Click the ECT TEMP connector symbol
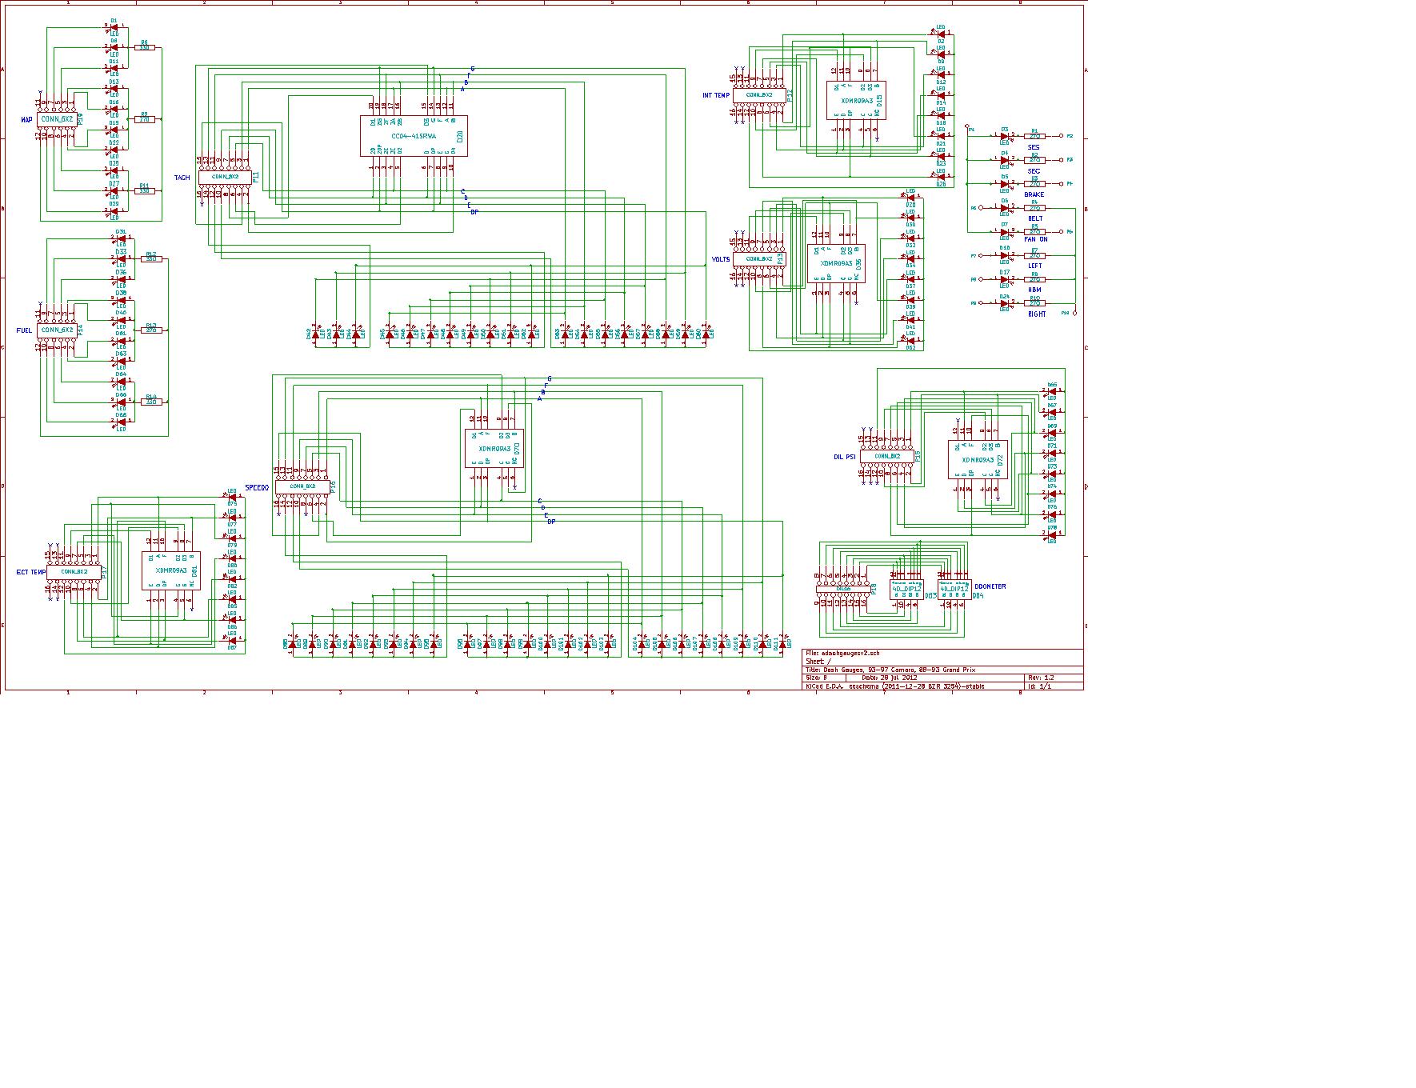 coord(74,571)
